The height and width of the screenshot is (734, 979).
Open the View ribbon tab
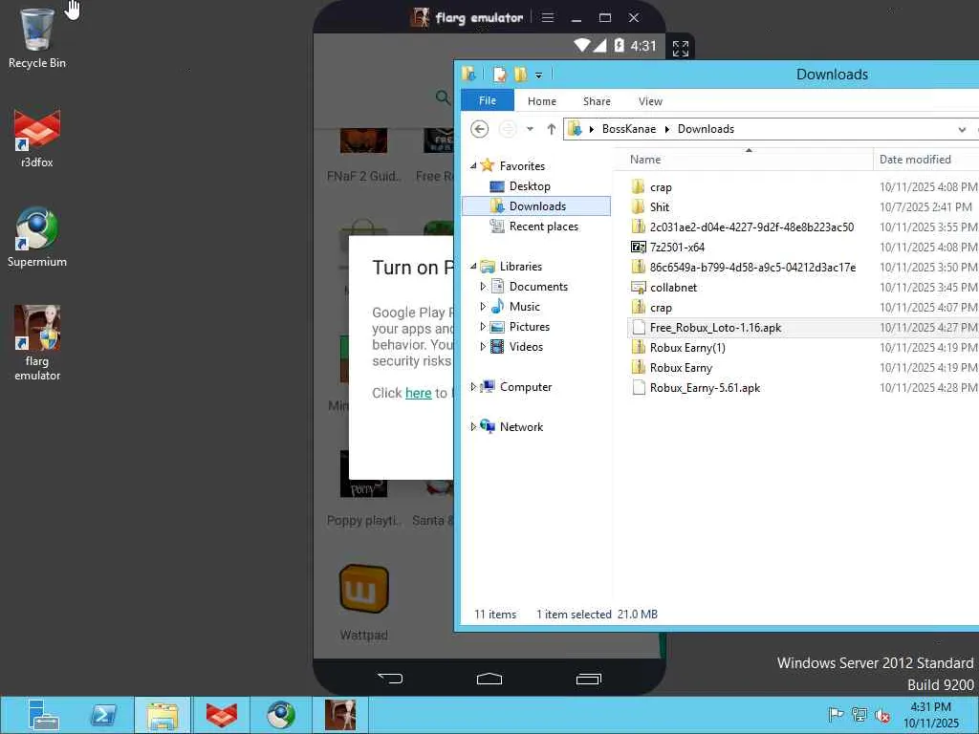[650, 101]
